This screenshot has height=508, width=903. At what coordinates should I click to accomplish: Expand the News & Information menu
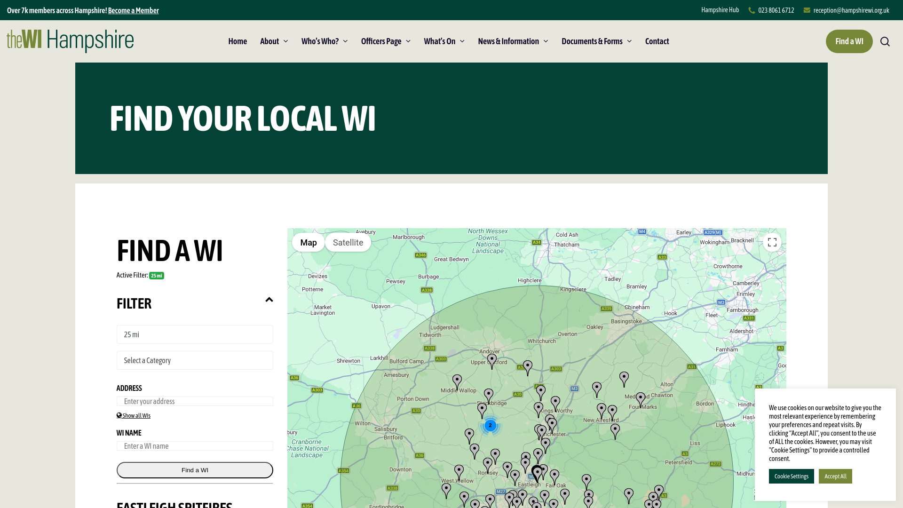513,41
